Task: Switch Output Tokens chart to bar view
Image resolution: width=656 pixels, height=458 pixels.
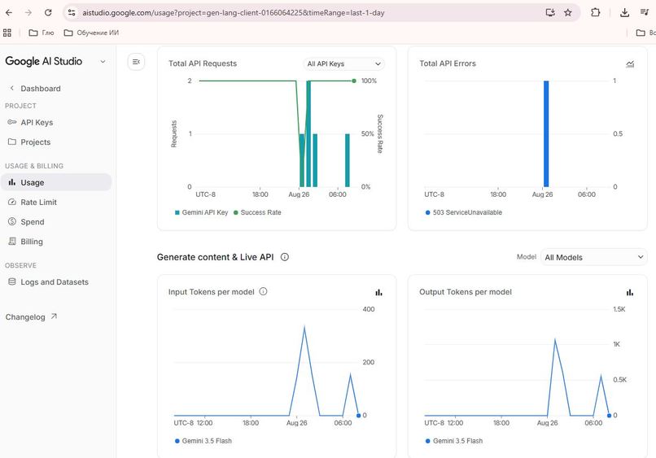Action: click(630, 292)
